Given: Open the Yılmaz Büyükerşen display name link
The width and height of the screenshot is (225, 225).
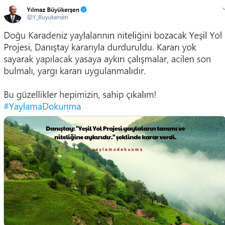Looking at the screenshot, I should pyautogui.click(x=53, y=10).
